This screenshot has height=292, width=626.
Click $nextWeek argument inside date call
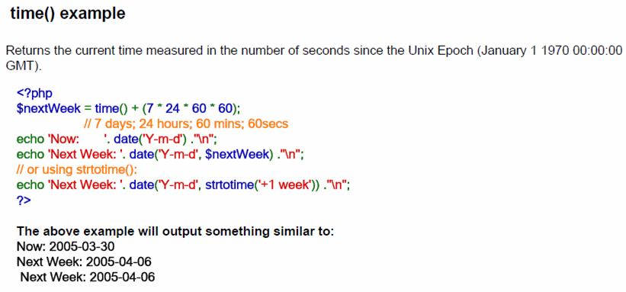236,154
